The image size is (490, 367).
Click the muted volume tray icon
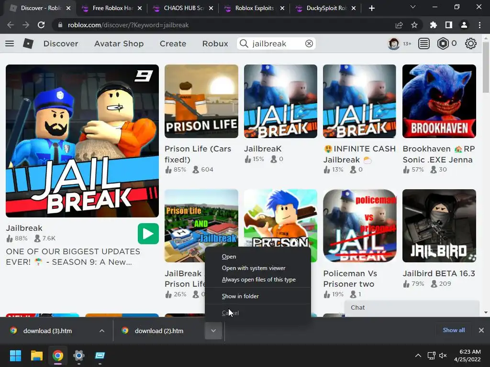point(443,356)
